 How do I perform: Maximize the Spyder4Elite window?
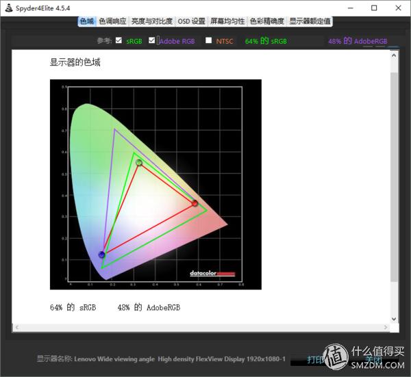(374, 8)
